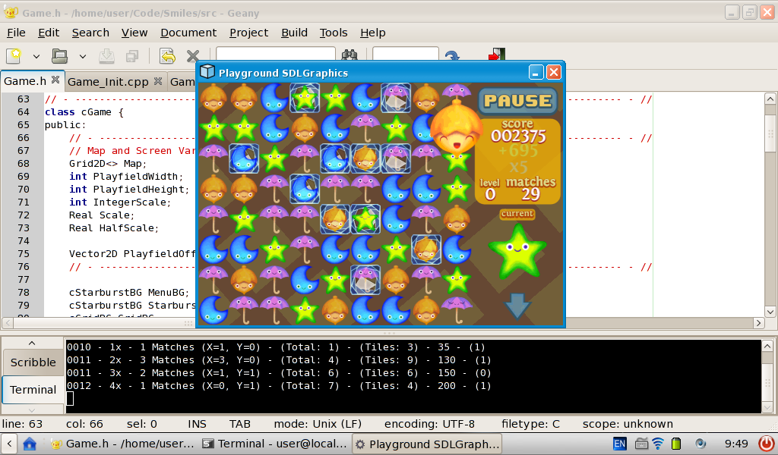Screen dimensions: 778x455
Task: Open the Build menu
Action: 294,33
